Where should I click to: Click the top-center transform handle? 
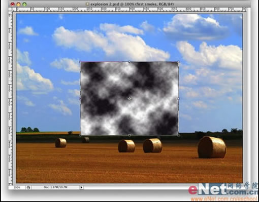pyautogui.click(x=129, y=62)
